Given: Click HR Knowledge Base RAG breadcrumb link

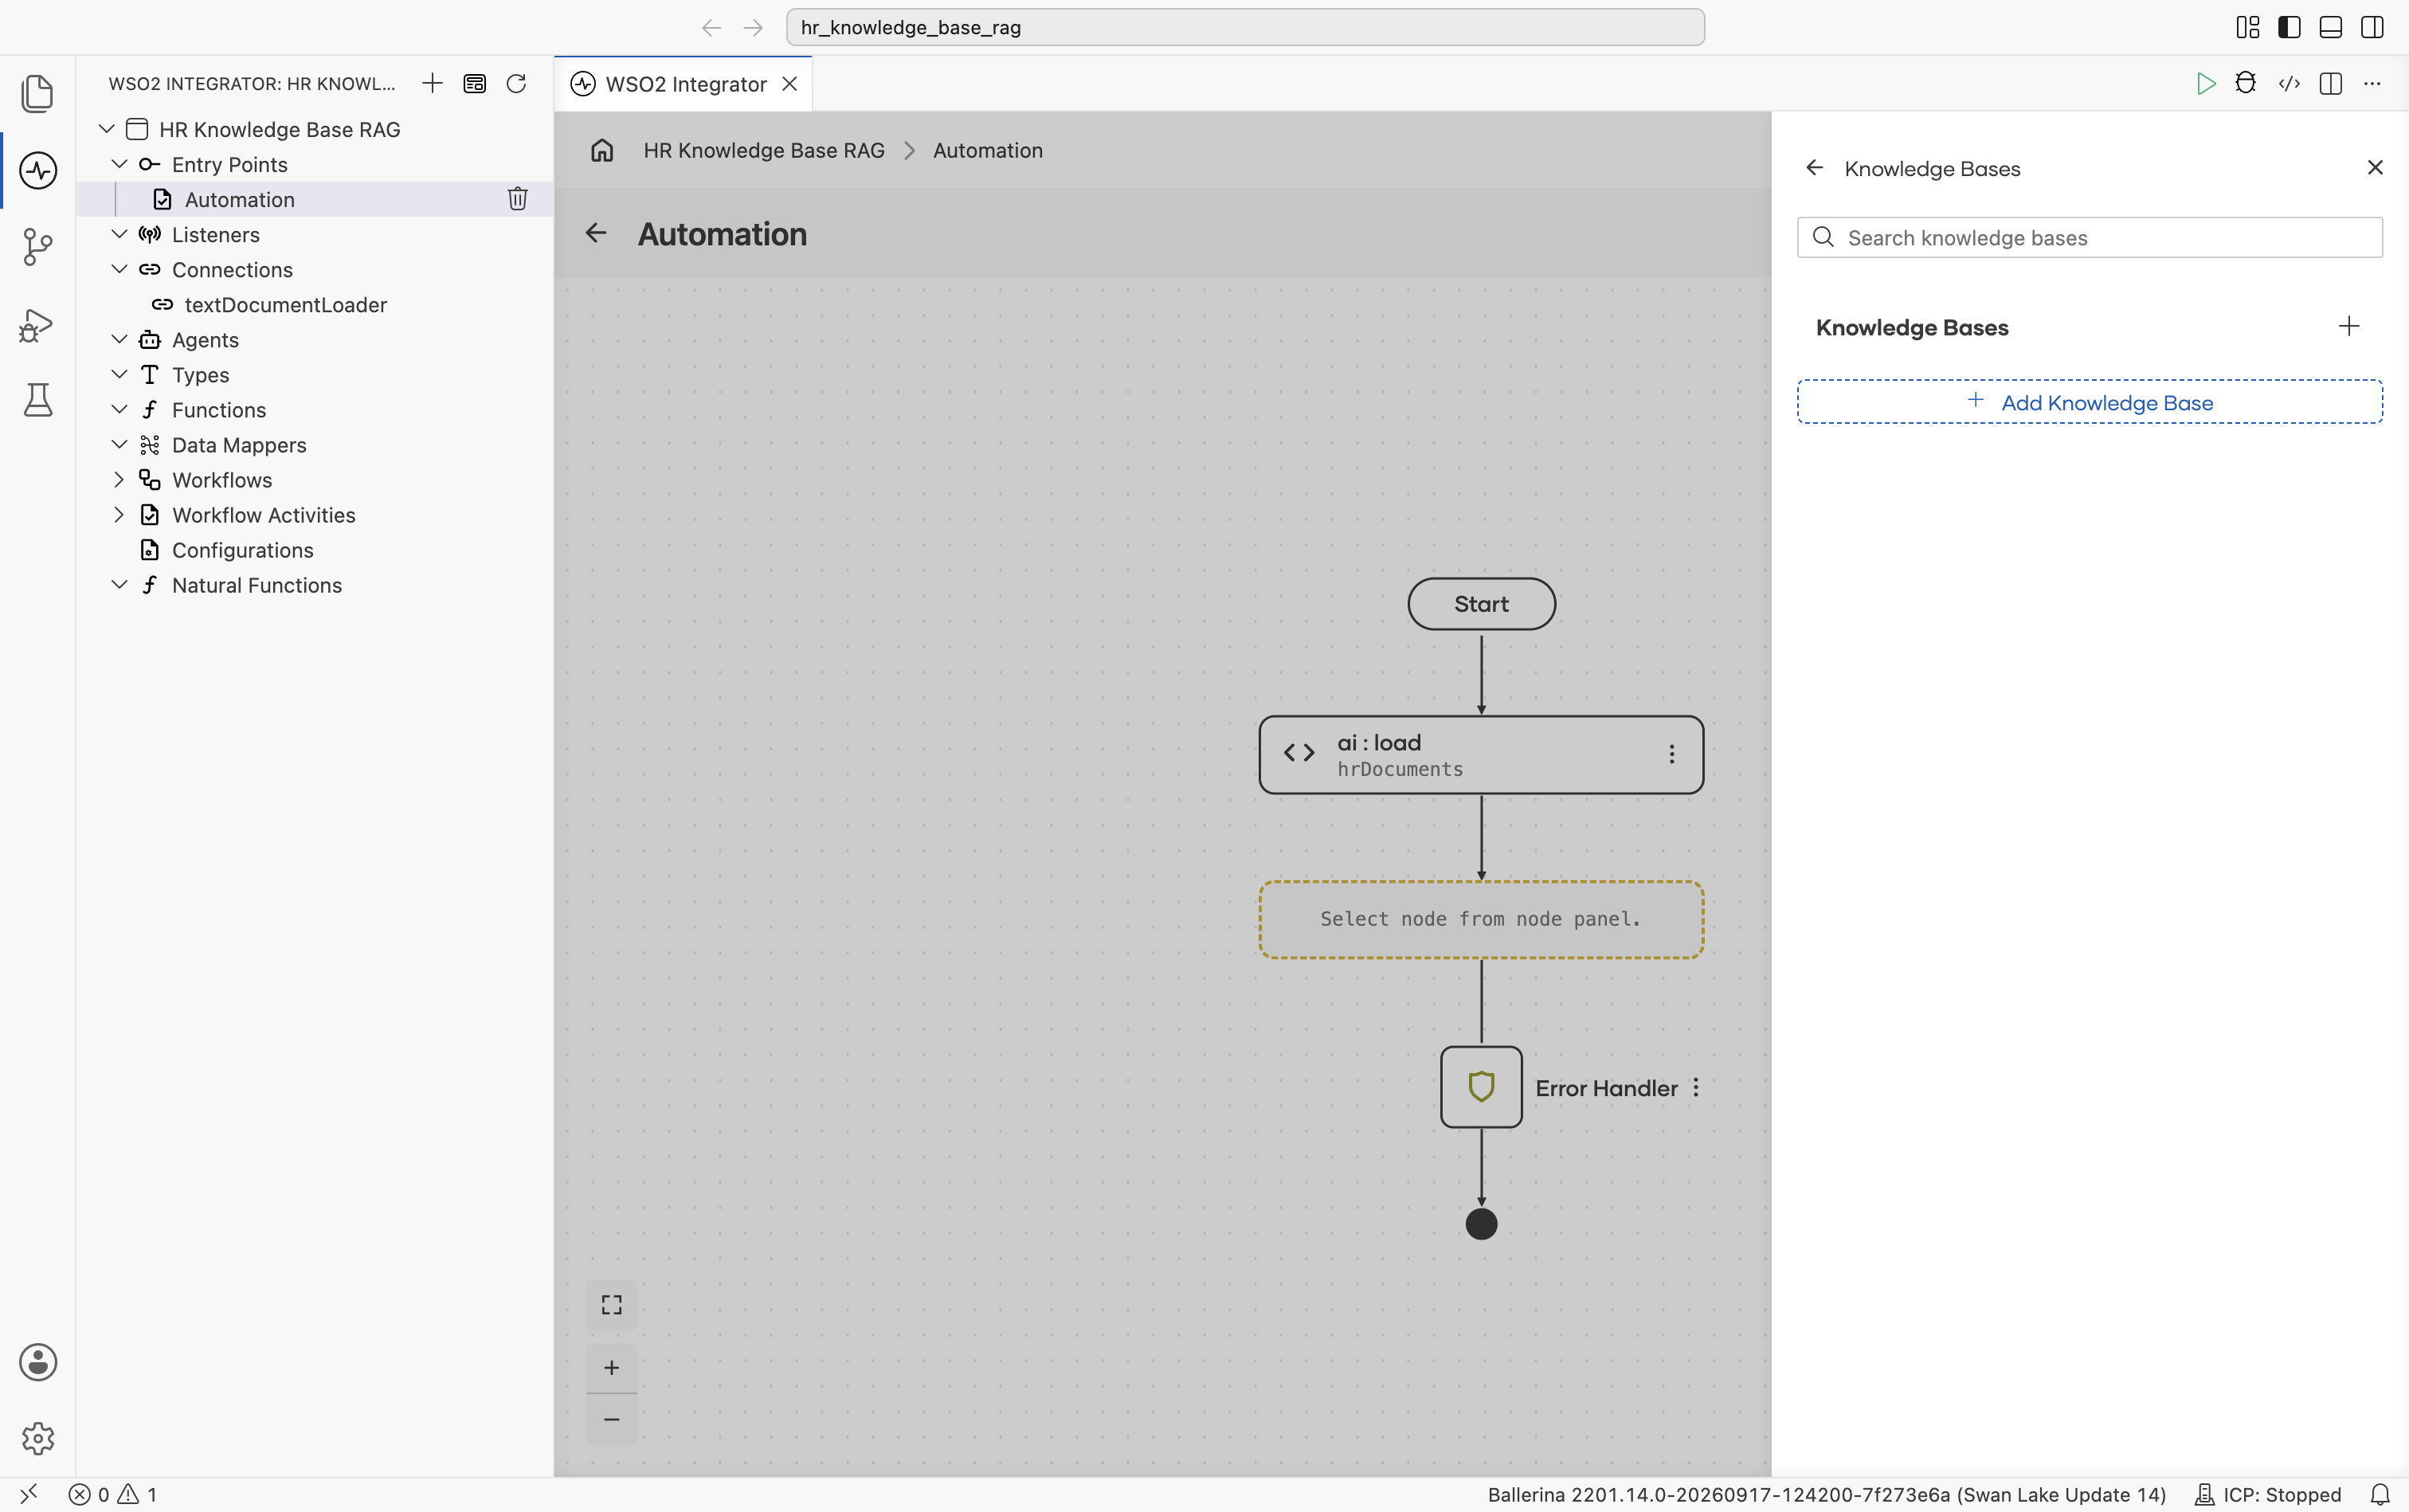Looking at the screenshot, I should 763,150.
